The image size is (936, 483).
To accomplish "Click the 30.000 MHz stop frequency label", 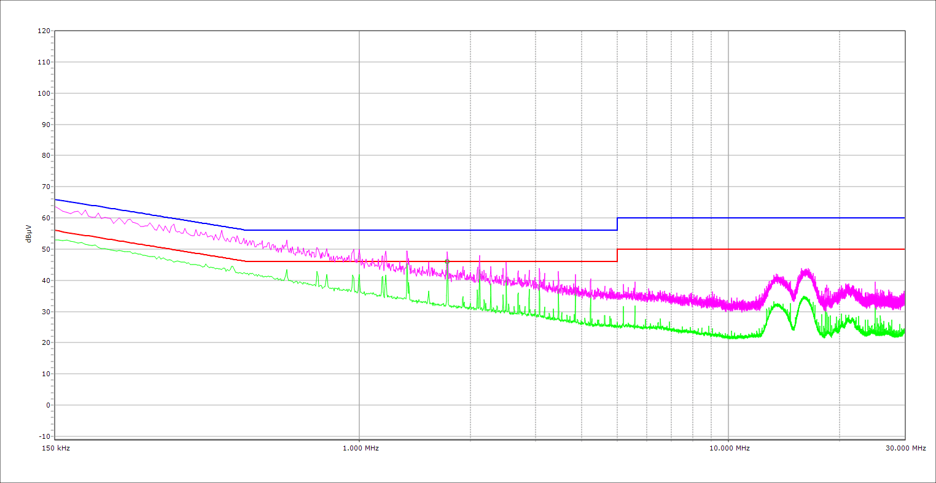I will pos(905,448).
